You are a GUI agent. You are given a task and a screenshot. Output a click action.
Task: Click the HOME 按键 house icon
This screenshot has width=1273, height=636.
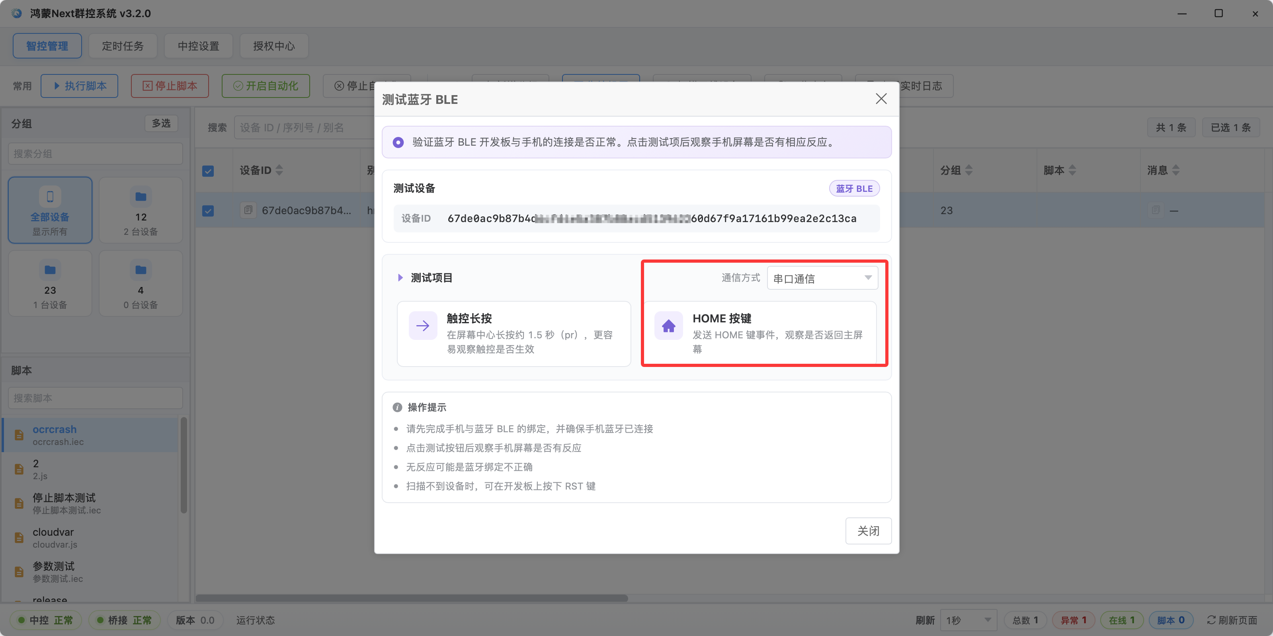click(668, 326)
